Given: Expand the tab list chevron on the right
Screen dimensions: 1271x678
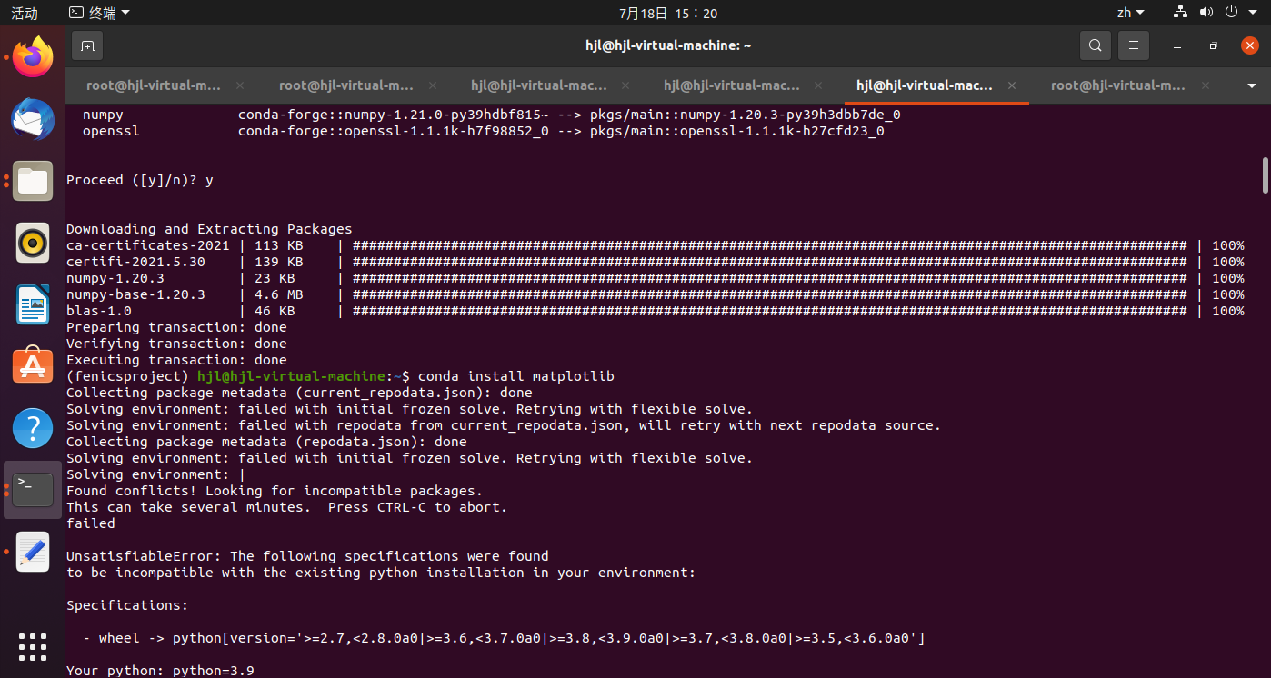Looking at the screenshot, I should [x=1254, y=85].
